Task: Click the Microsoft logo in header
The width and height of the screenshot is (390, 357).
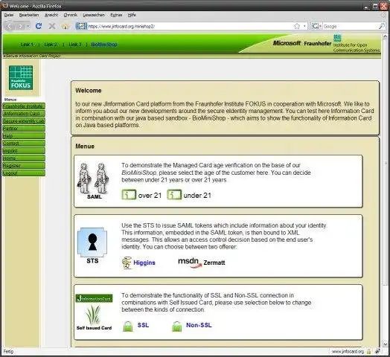Action: tap(287, 43)
